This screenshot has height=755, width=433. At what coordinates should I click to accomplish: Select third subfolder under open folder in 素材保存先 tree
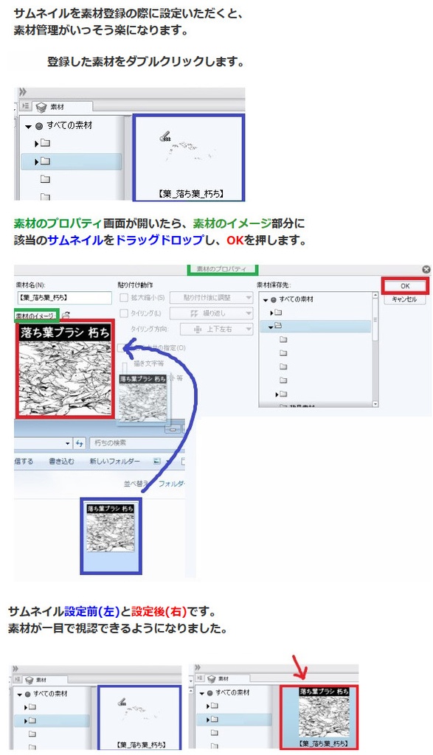point(283,366)
